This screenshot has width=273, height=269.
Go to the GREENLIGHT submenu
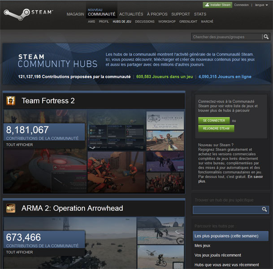tap(188, 22)
